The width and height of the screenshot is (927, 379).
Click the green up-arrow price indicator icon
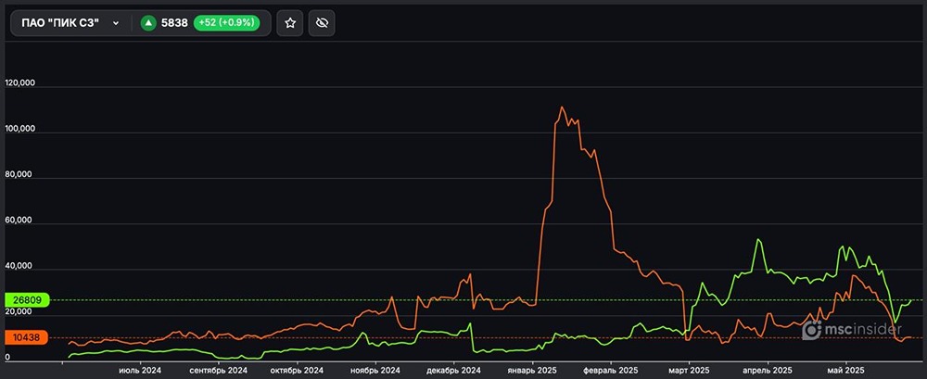148,23
